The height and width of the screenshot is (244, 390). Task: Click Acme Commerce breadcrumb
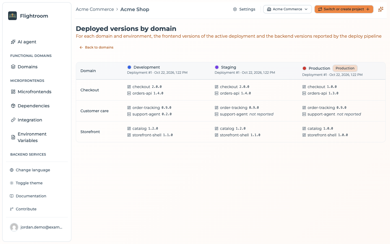95,9
